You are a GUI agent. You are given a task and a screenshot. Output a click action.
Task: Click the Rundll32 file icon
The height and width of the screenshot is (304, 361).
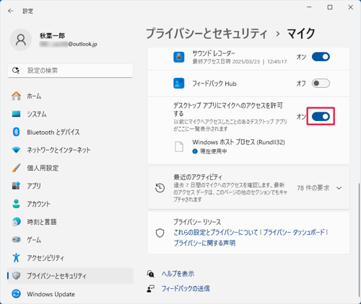179,147
